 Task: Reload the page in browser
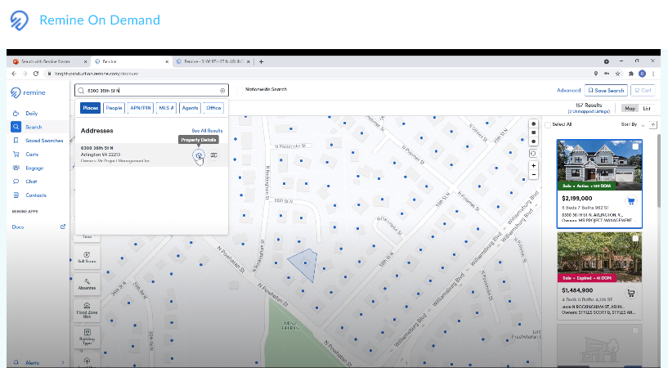pyautogui.click(x=36, y=74)
